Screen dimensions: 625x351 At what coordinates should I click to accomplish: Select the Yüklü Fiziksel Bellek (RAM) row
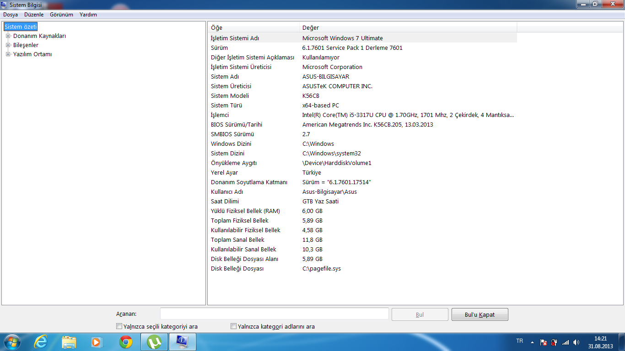(x=363, y=211)
